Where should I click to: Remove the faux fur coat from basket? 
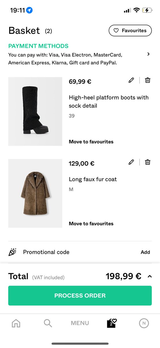(x=148, y=162)
